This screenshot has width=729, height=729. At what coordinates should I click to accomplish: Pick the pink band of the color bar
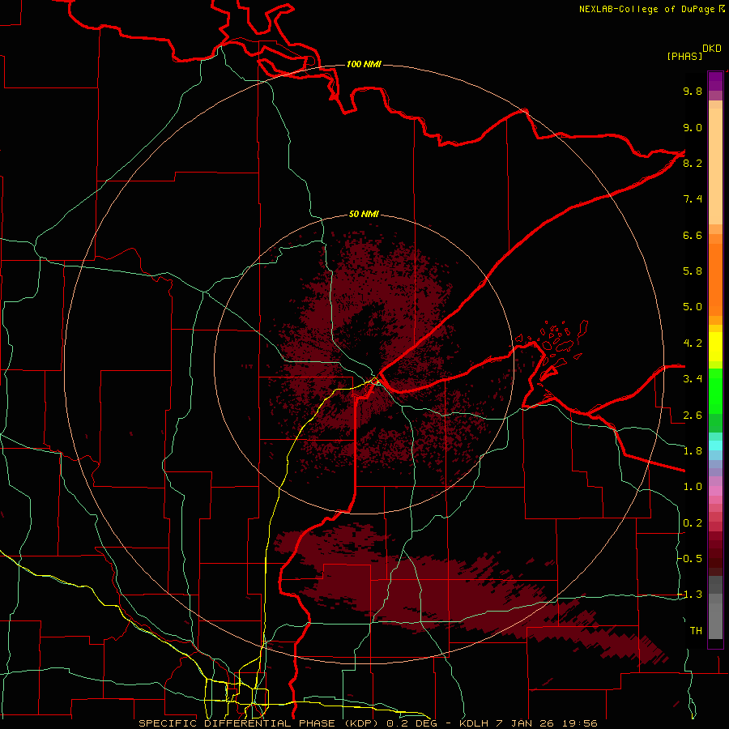[x=715, y=491]
